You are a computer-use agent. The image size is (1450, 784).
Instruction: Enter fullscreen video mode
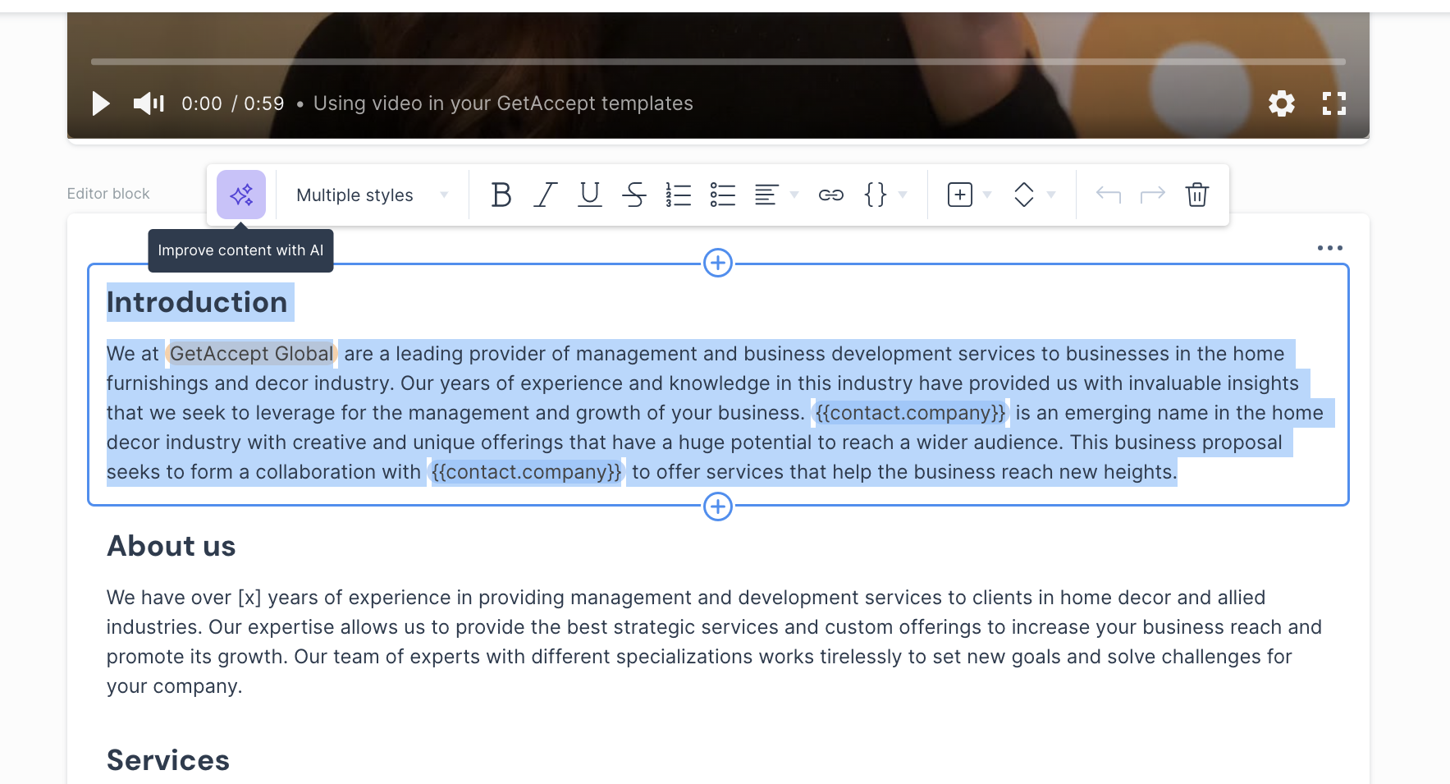[1334, 103]
